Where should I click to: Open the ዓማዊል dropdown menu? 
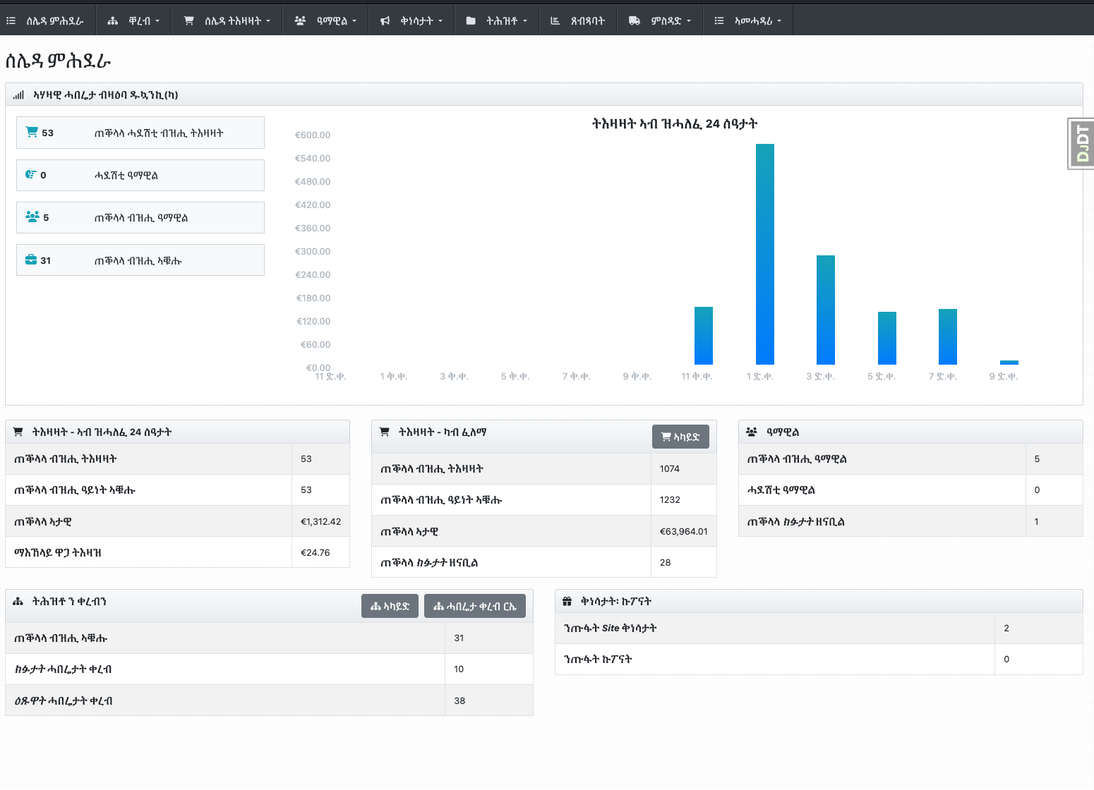click(x=325, y=20)
